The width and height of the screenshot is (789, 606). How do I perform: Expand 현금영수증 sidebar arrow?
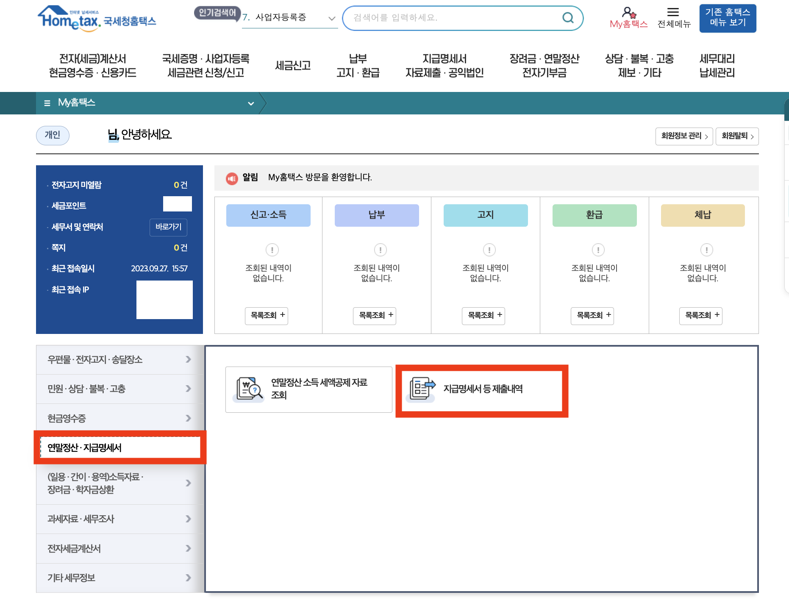point(188,418)
